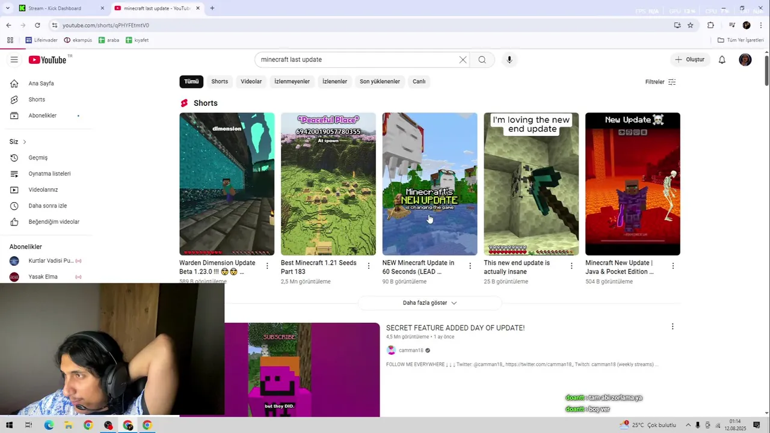Click the YouTube logo
Screen dimensions: 770x433
(x=47, y=60)
